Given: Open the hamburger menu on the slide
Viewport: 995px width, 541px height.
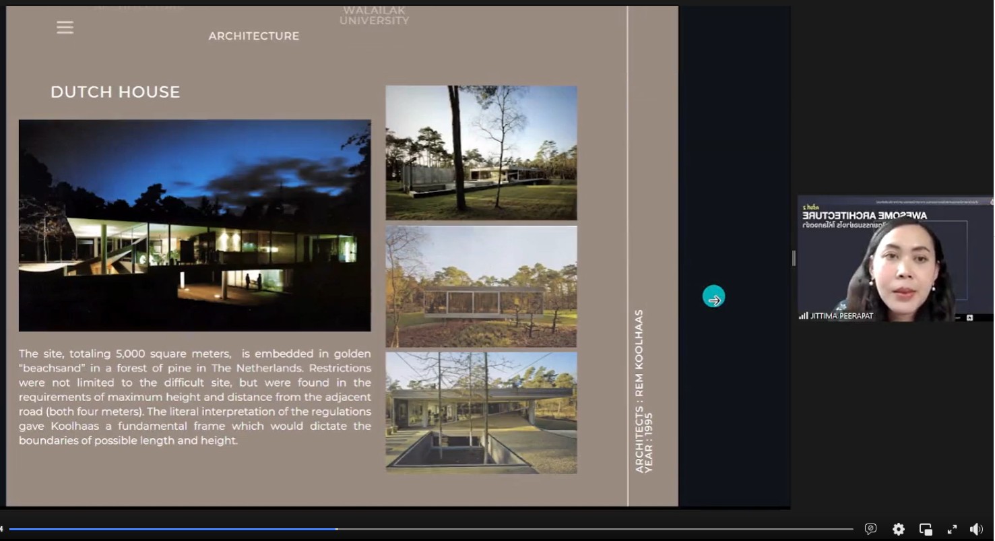Looking at the screenshot, I should (x=65, y=28).
